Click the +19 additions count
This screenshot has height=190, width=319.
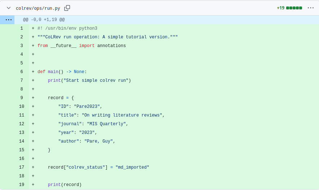pyautogui.click(x=280, y=8)
